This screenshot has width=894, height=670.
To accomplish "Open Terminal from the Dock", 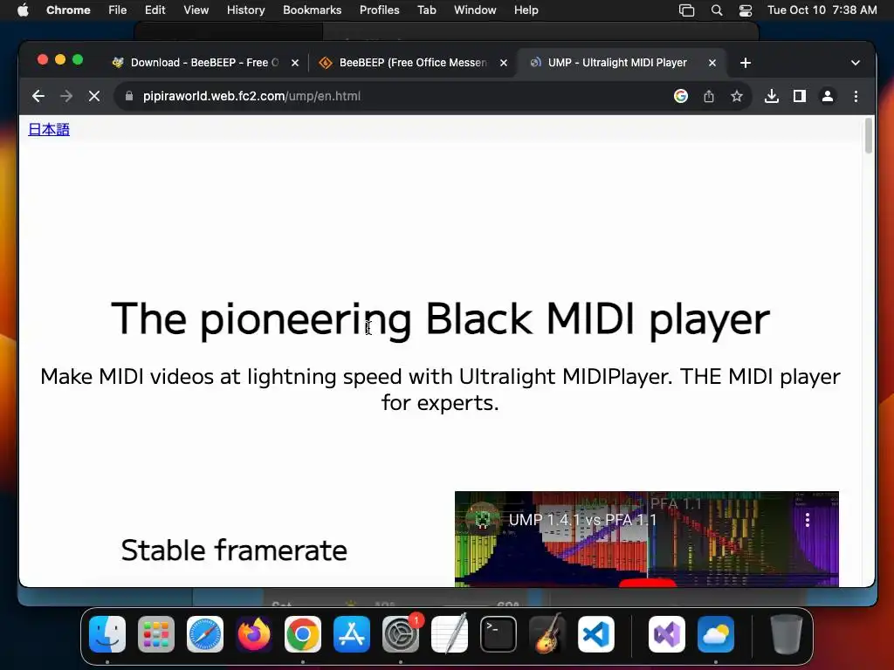I will tap(499, 634).
